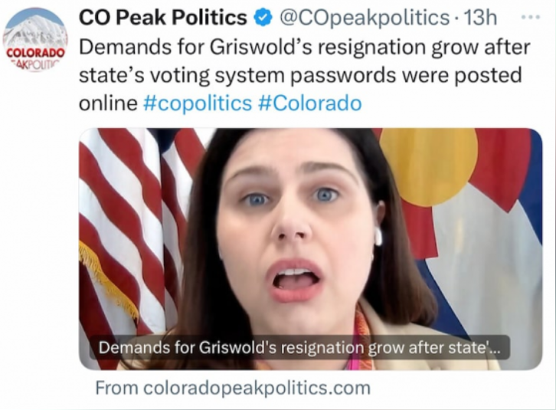Click the blue verified badge icon
556x410 pixels.
pos(263,18)
